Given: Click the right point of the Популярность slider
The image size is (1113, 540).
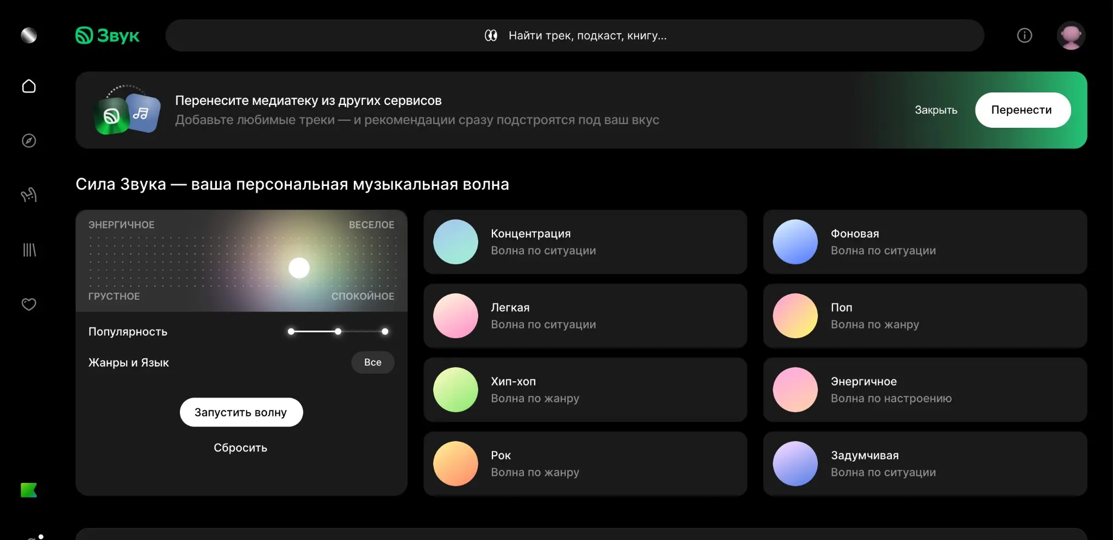Looking at the screenshot, I should [x=385, y=331].
